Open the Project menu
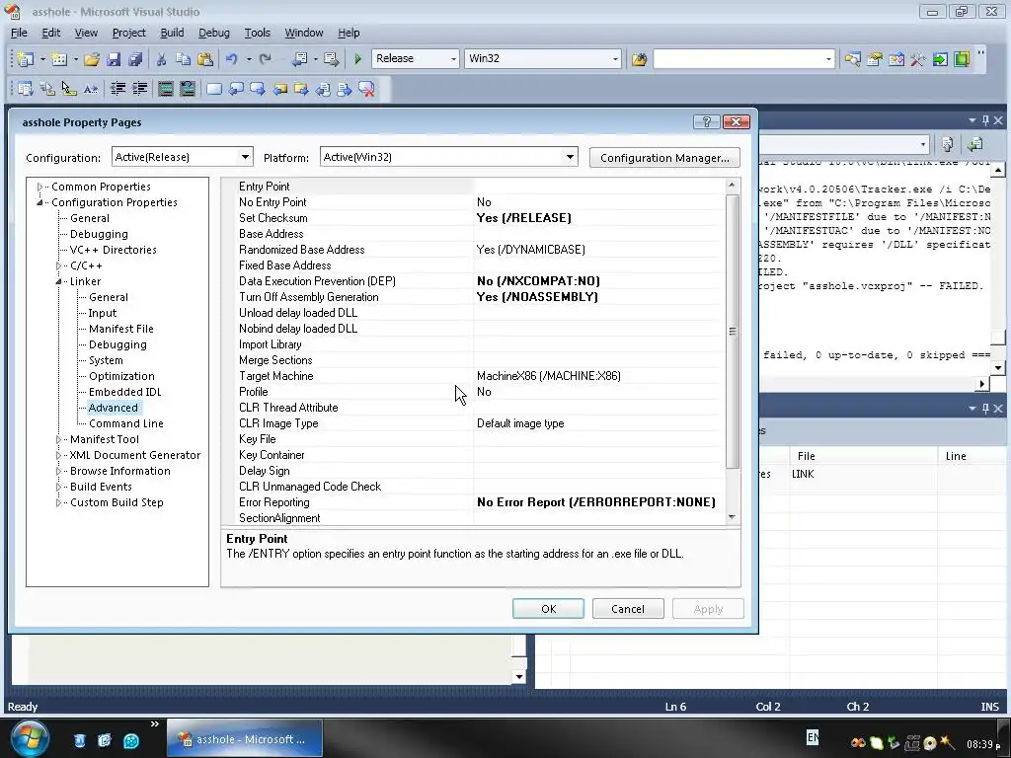The height and width of the screenshot is (758, 1011). [x=129, y=33]
